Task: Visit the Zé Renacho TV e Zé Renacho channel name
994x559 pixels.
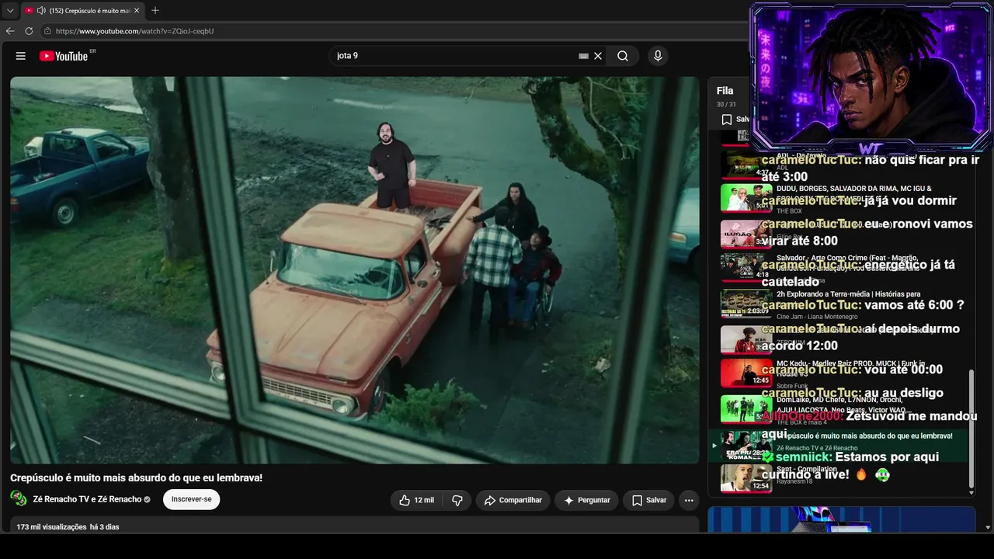Action: pyautogui.click(x=87, y=499)
